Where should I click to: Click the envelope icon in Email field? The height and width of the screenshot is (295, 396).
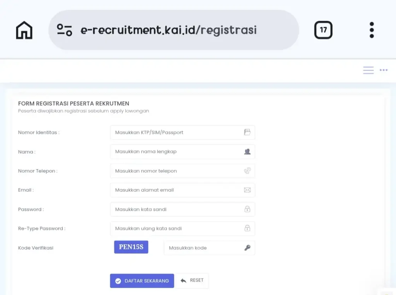pos(247,190)
